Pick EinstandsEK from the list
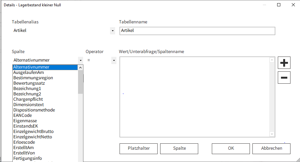Image resolution: width=300 pixels, height=162 pixels. [x=45, y=126]
